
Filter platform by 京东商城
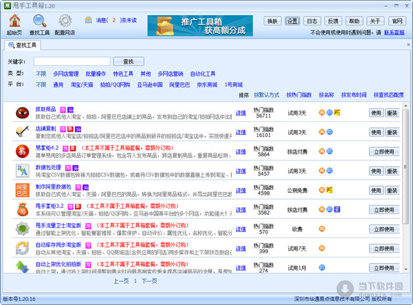(x=207, y=85)
